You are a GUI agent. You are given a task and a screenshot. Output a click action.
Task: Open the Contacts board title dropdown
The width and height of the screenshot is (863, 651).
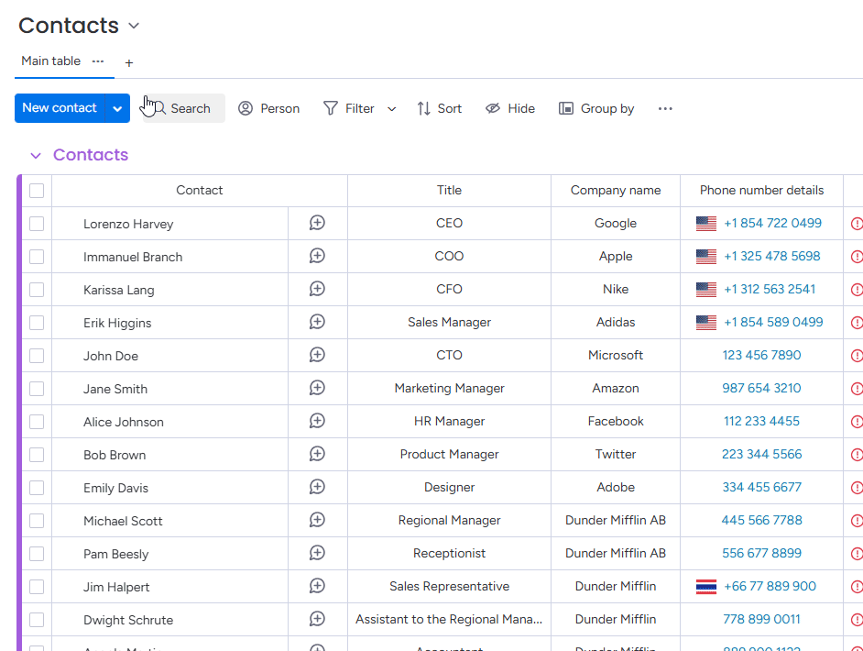pyautogui.click(x=133, y=26)
